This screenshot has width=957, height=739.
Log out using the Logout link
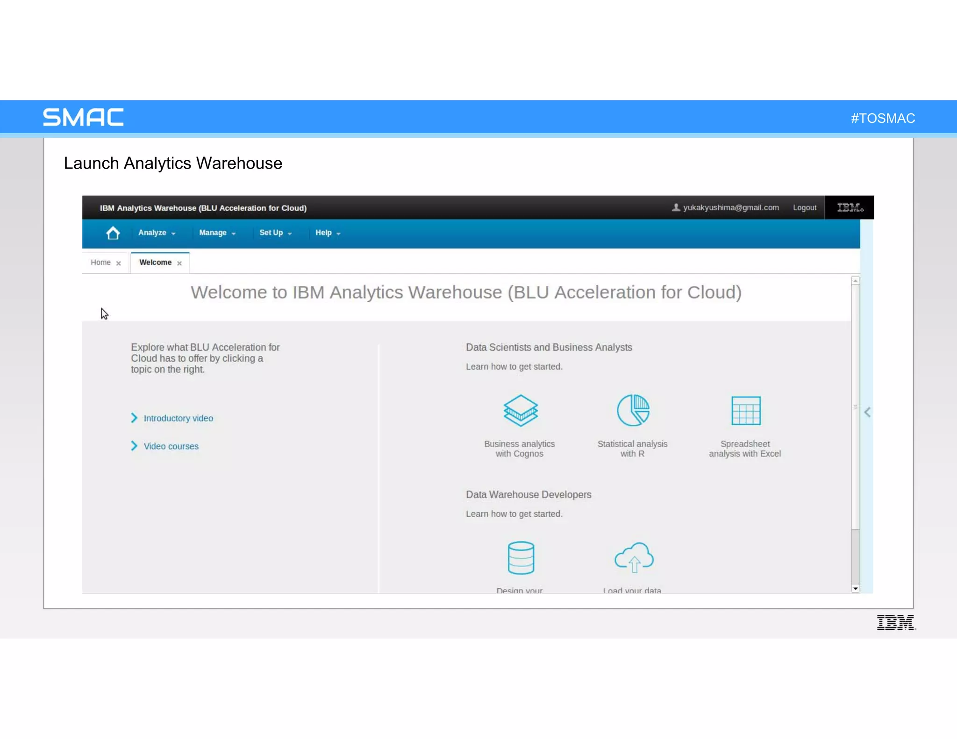(x=805, y=207)
